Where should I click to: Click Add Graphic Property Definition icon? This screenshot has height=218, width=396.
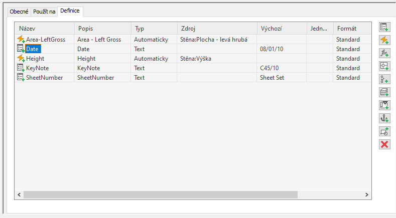pos(384,131)
